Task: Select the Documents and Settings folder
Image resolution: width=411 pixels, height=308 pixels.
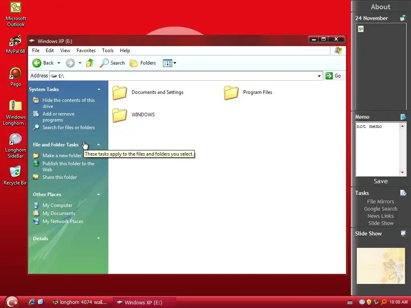Action: 148,93
